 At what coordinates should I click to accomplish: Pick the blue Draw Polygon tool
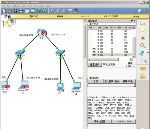tap(142, 53)
